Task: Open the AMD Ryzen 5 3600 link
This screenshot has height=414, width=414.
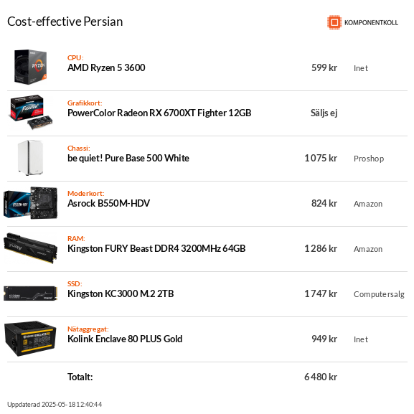Action: (106, 68)
